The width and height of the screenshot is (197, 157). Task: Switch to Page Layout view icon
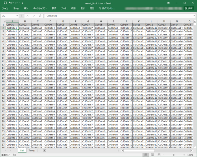pos(152,155)
